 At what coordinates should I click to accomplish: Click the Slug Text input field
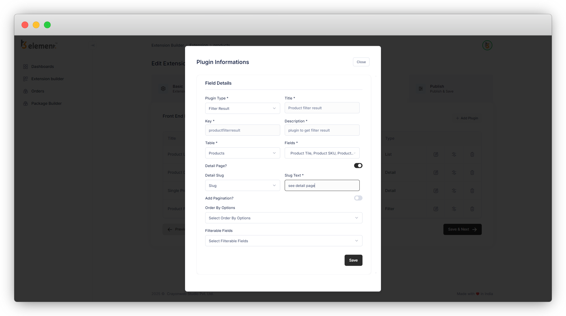[322, 186]
